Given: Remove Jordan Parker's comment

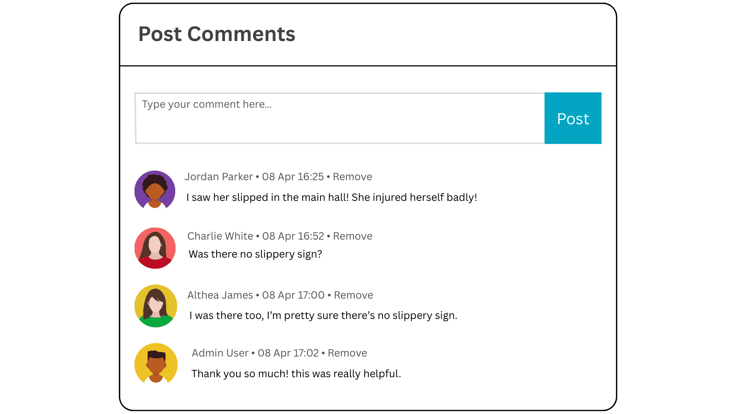Looking at the screenshot, I should coord(352,177).
